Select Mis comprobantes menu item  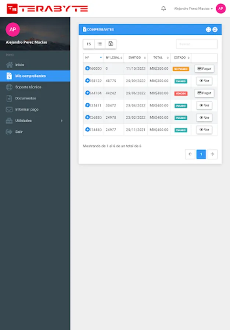pos(35,76)
